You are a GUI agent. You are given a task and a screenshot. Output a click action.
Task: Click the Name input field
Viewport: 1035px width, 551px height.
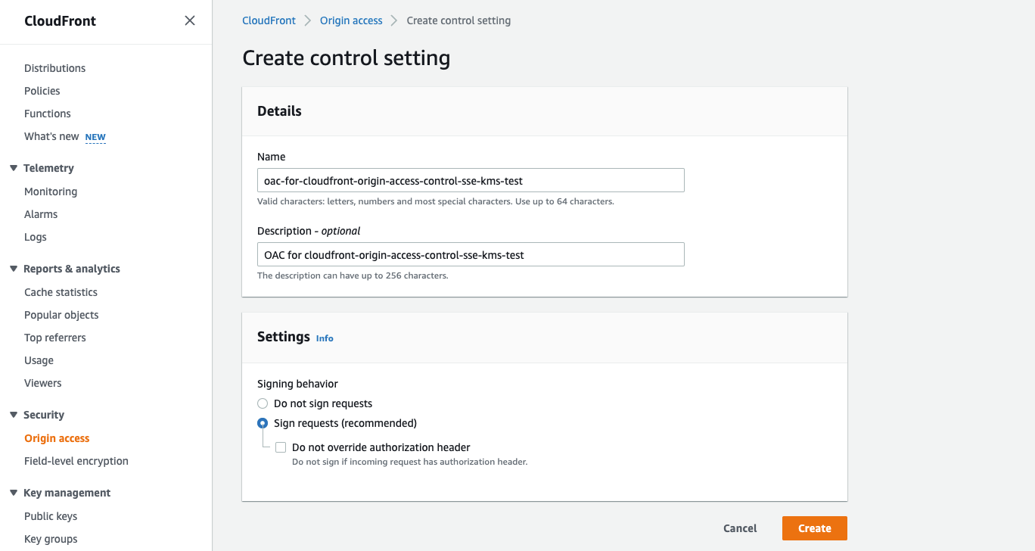(471, 180)
